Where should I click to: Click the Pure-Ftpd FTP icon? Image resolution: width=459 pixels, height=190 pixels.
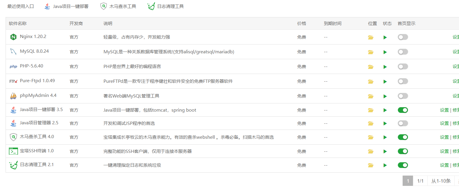coord(13,81)
